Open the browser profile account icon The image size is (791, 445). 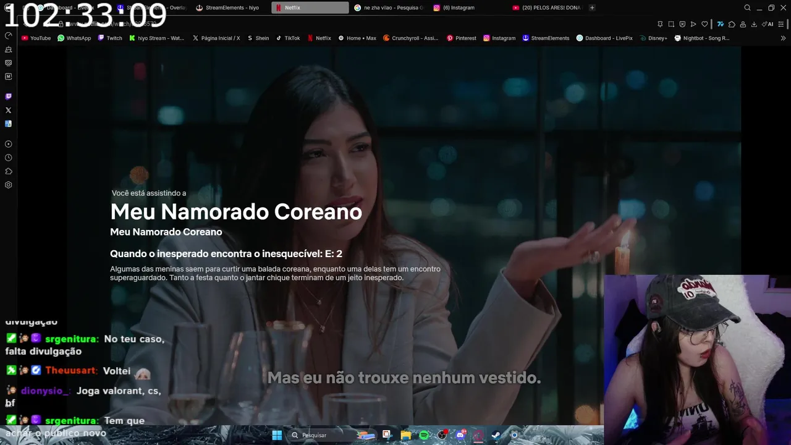coord(743,24)
